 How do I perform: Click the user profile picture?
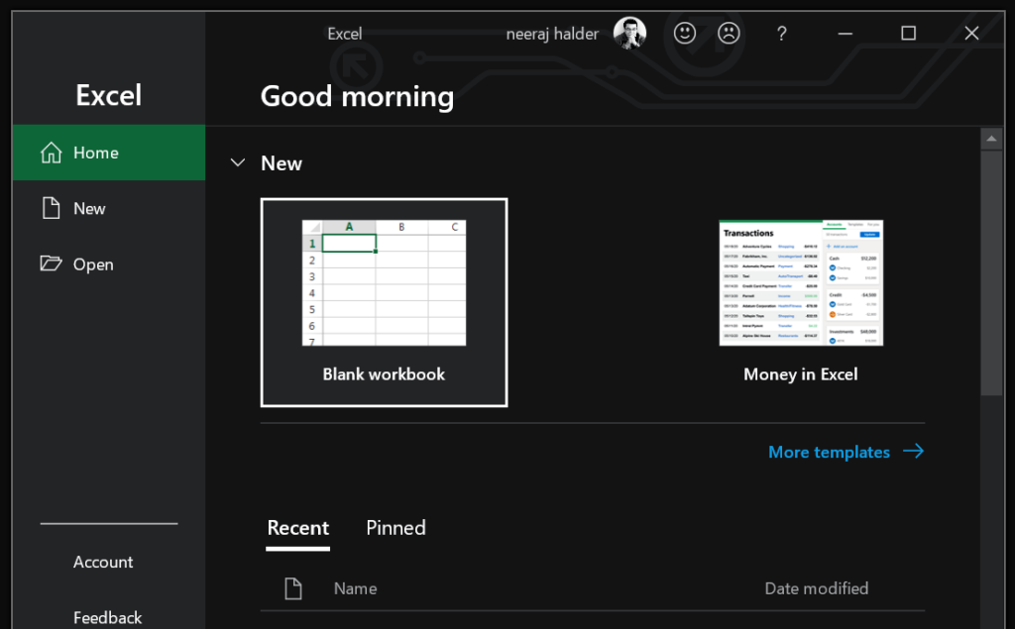629,33
